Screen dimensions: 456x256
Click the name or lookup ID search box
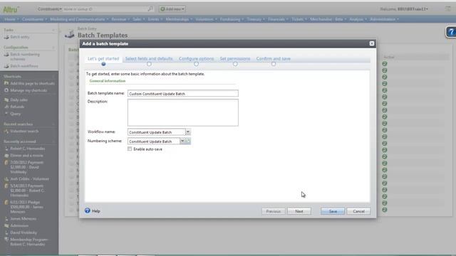(105, 9)
